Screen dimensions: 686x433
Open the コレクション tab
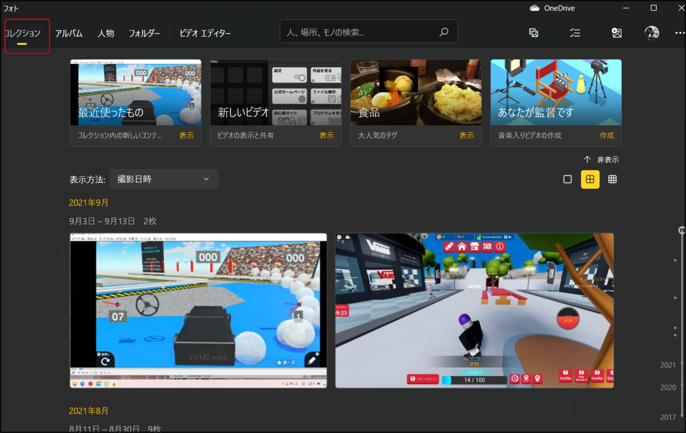click(x=22, y=34)
